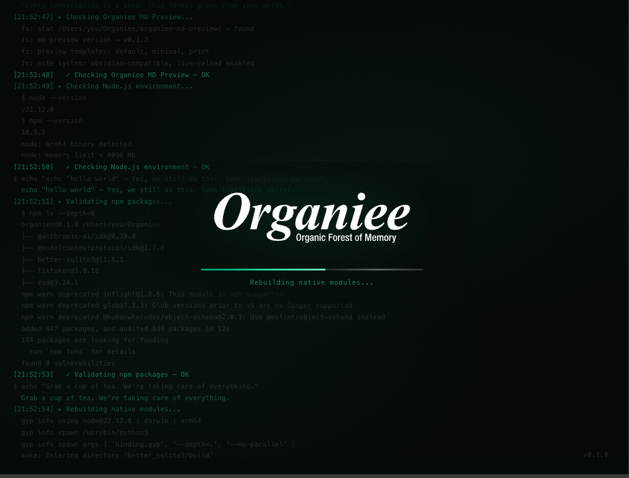This screenshot has height=478, width=629.
Task: Click the arrow marker before Checking Organiee MD Preview line
Action: pyautogui.click(x=60, y=17)
